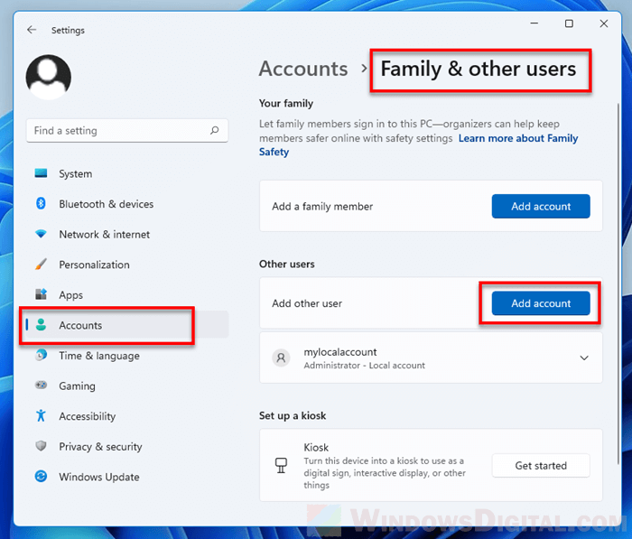The image size is (632, 539).
Task: Click the 'Other users' heading
Action: click(287, 264)
